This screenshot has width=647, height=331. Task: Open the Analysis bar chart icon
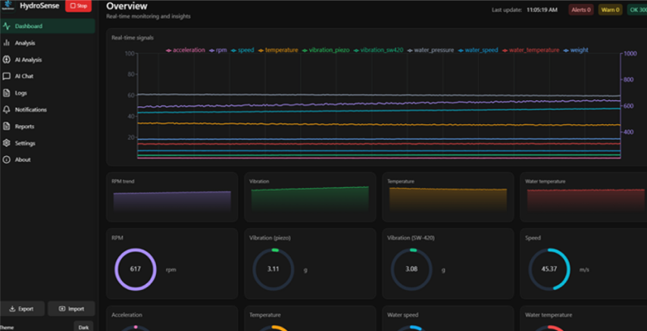pyautogui.click(x=7, y=43)
